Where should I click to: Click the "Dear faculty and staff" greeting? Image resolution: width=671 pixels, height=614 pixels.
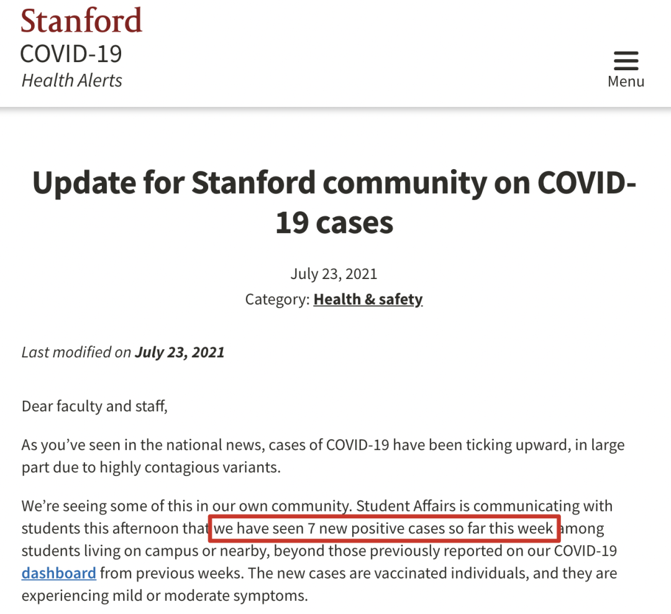[x=94, y=406]
